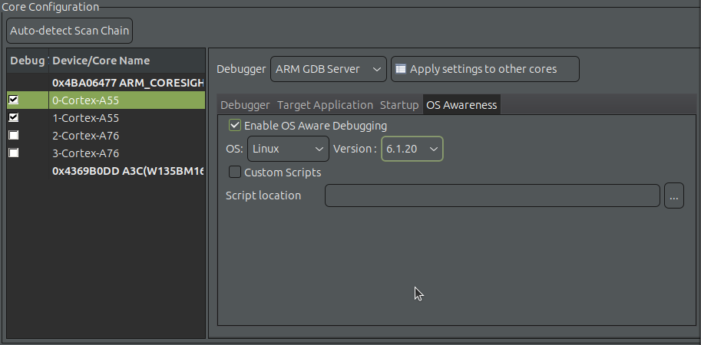Click the Auto-detect Scan Chain button
The image size is (701, 345).
69,31
